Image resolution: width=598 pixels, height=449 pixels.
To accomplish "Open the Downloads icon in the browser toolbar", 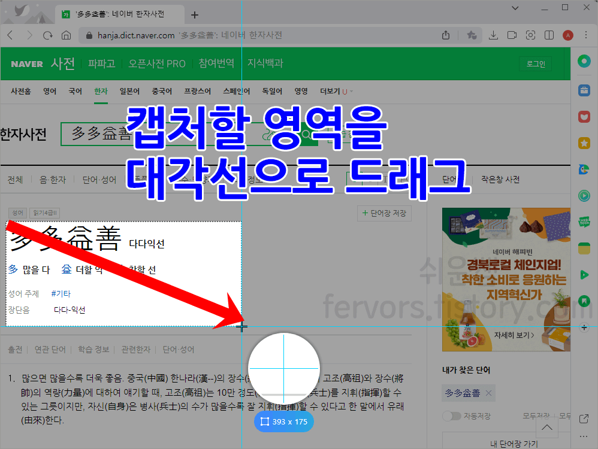I will 493,35.
